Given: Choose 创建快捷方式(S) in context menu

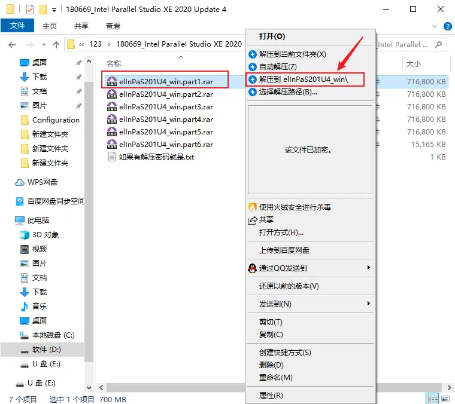Looking at the screenshot, I should tap(311, 353).
